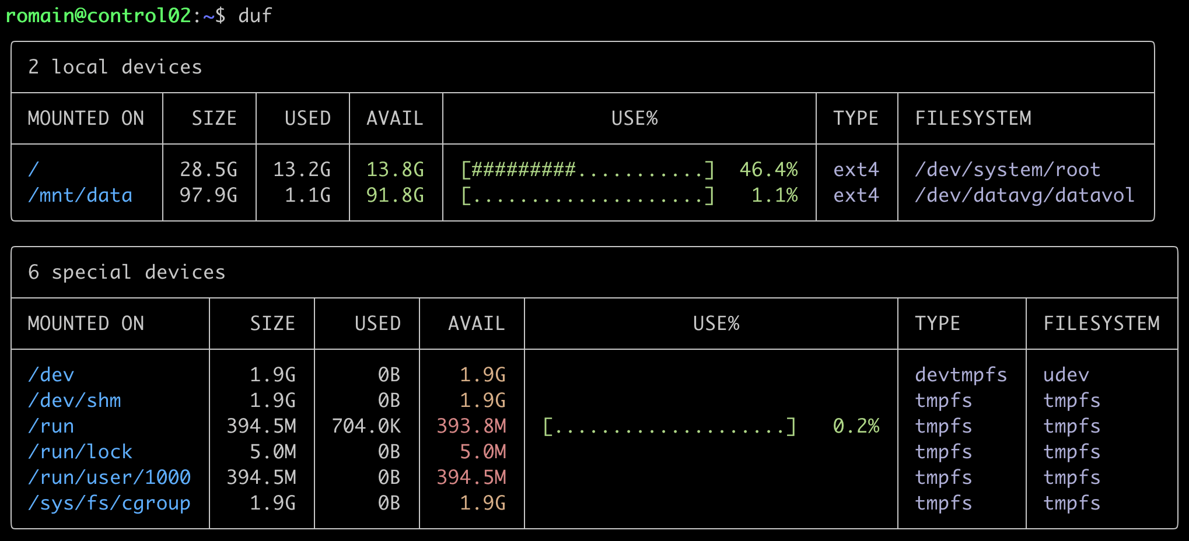This screenshot has width=1189, height=541.
Task: Click the 1.9G size of /dev
Action: point(272,375)
